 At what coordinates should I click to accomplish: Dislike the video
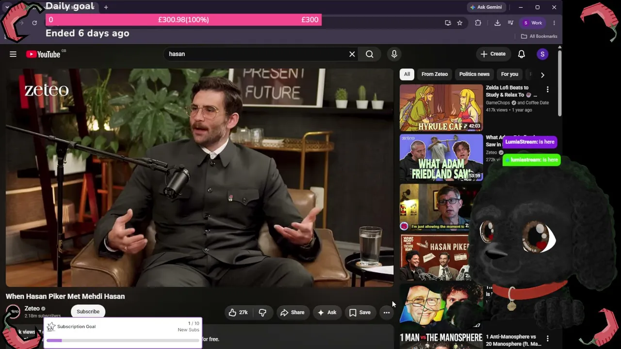tap(262, 312)
